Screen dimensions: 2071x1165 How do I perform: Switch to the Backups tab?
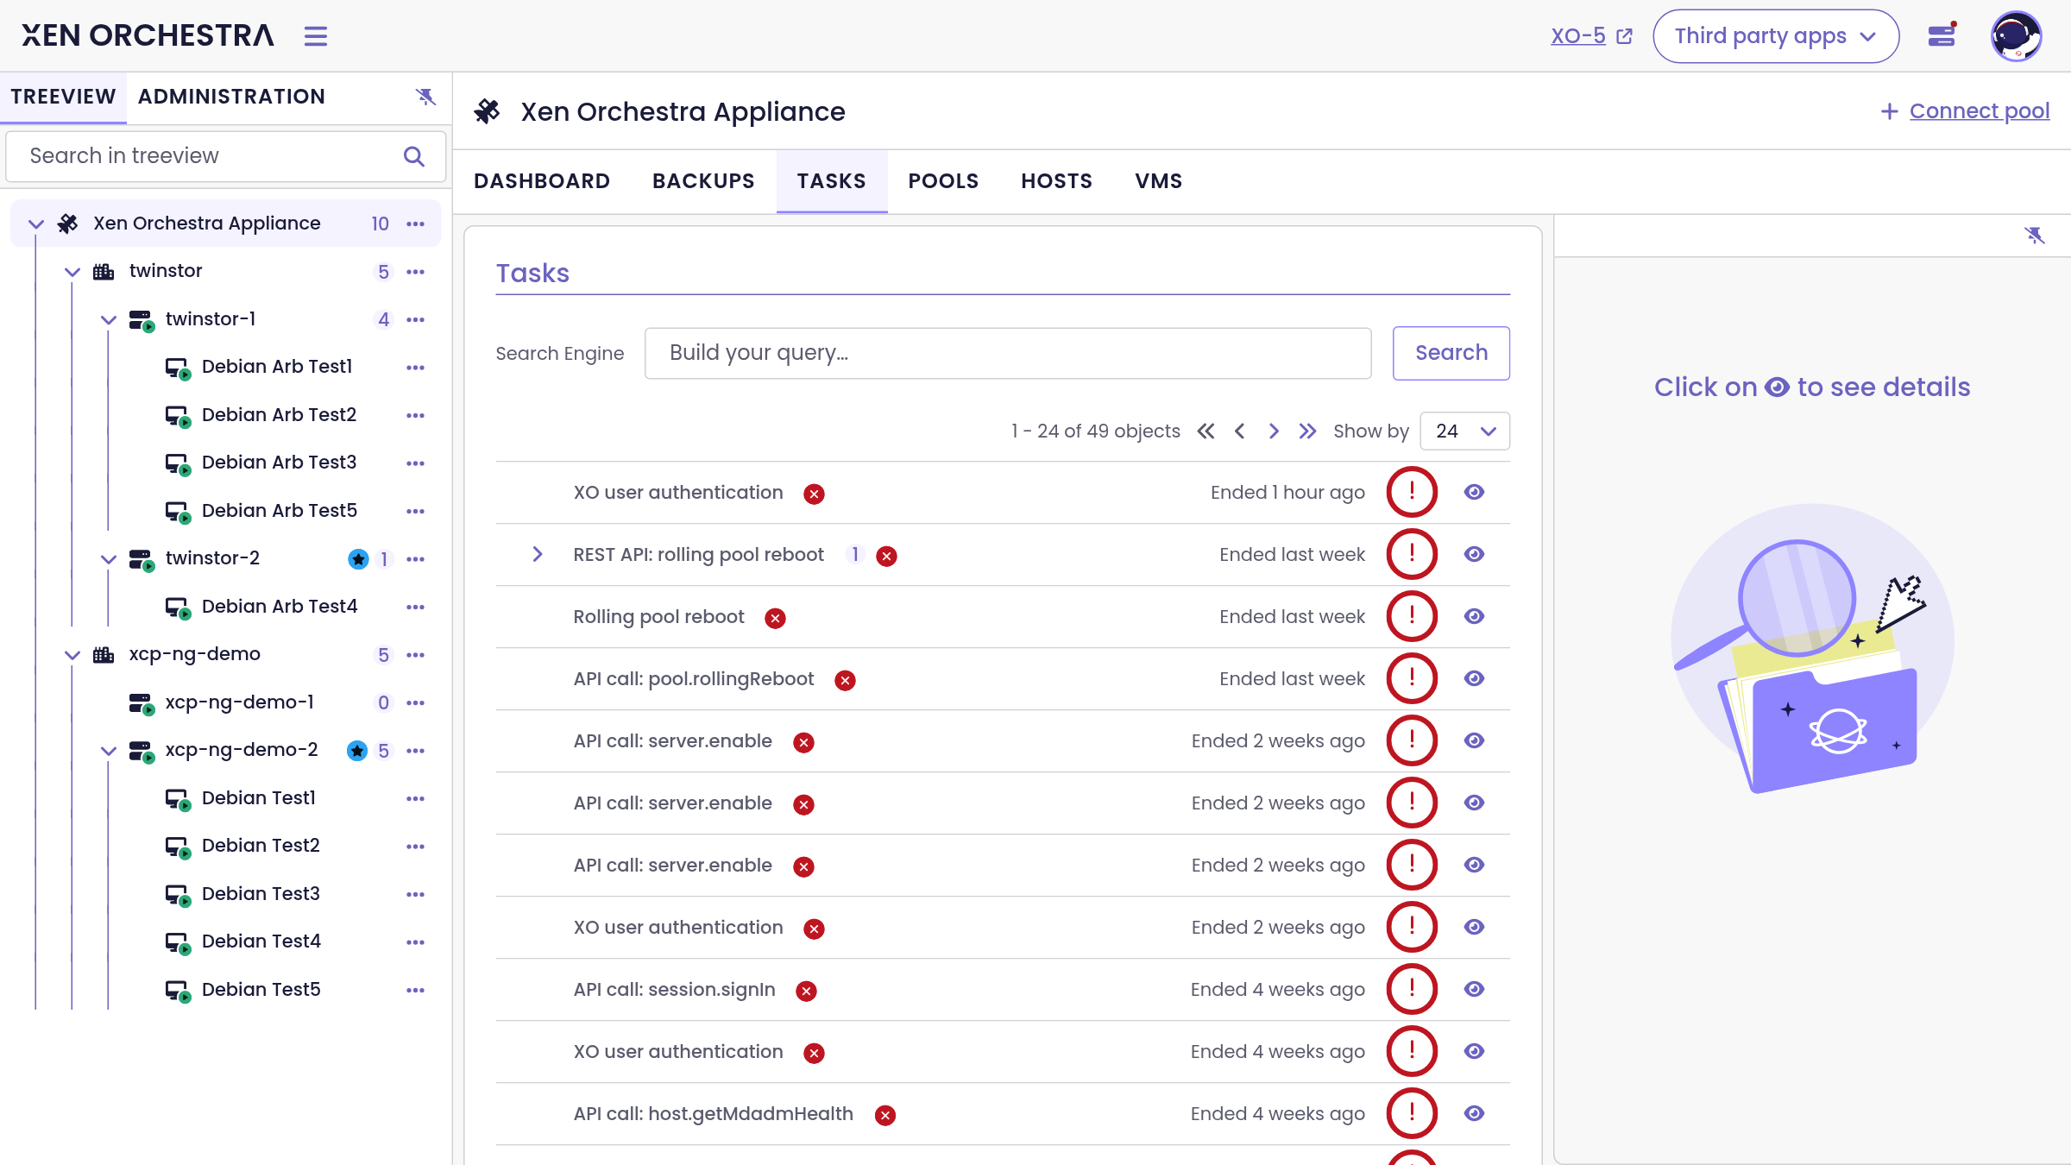click(x=703, y=181)
